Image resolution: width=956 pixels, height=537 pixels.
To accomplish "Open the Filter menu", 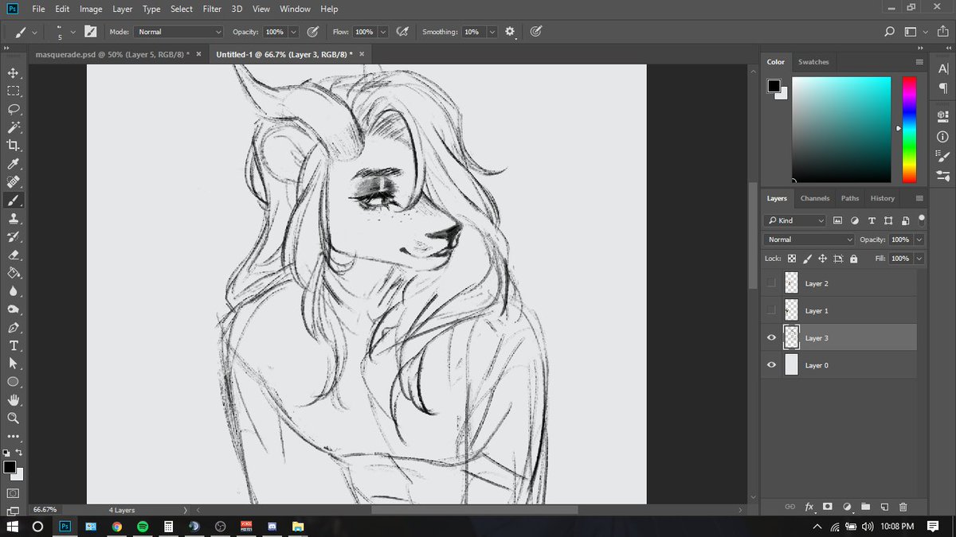I will [212, 9].
